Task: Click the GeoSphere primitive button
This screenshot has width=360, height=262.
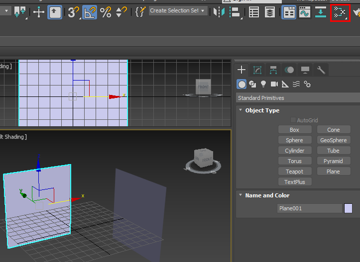Action: [x=334, y=140]
